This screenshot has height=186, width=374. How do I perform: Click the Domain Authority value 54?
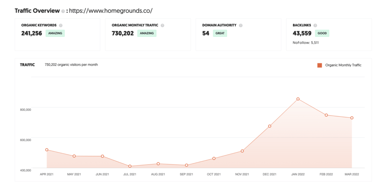coord(206,33)
